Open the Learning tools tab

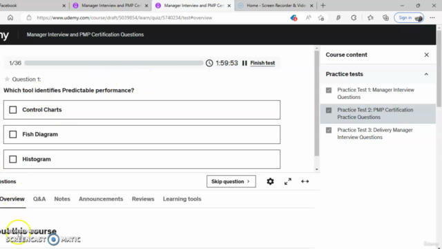(x=182, y=199)
